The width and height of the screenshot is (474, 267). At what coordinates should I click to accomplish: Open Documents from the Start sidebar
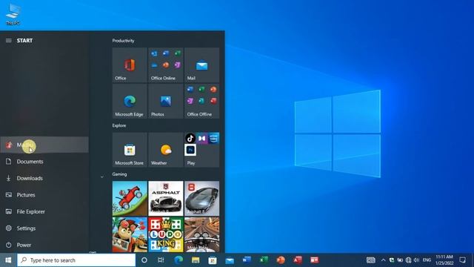click(x=44, y=162)
